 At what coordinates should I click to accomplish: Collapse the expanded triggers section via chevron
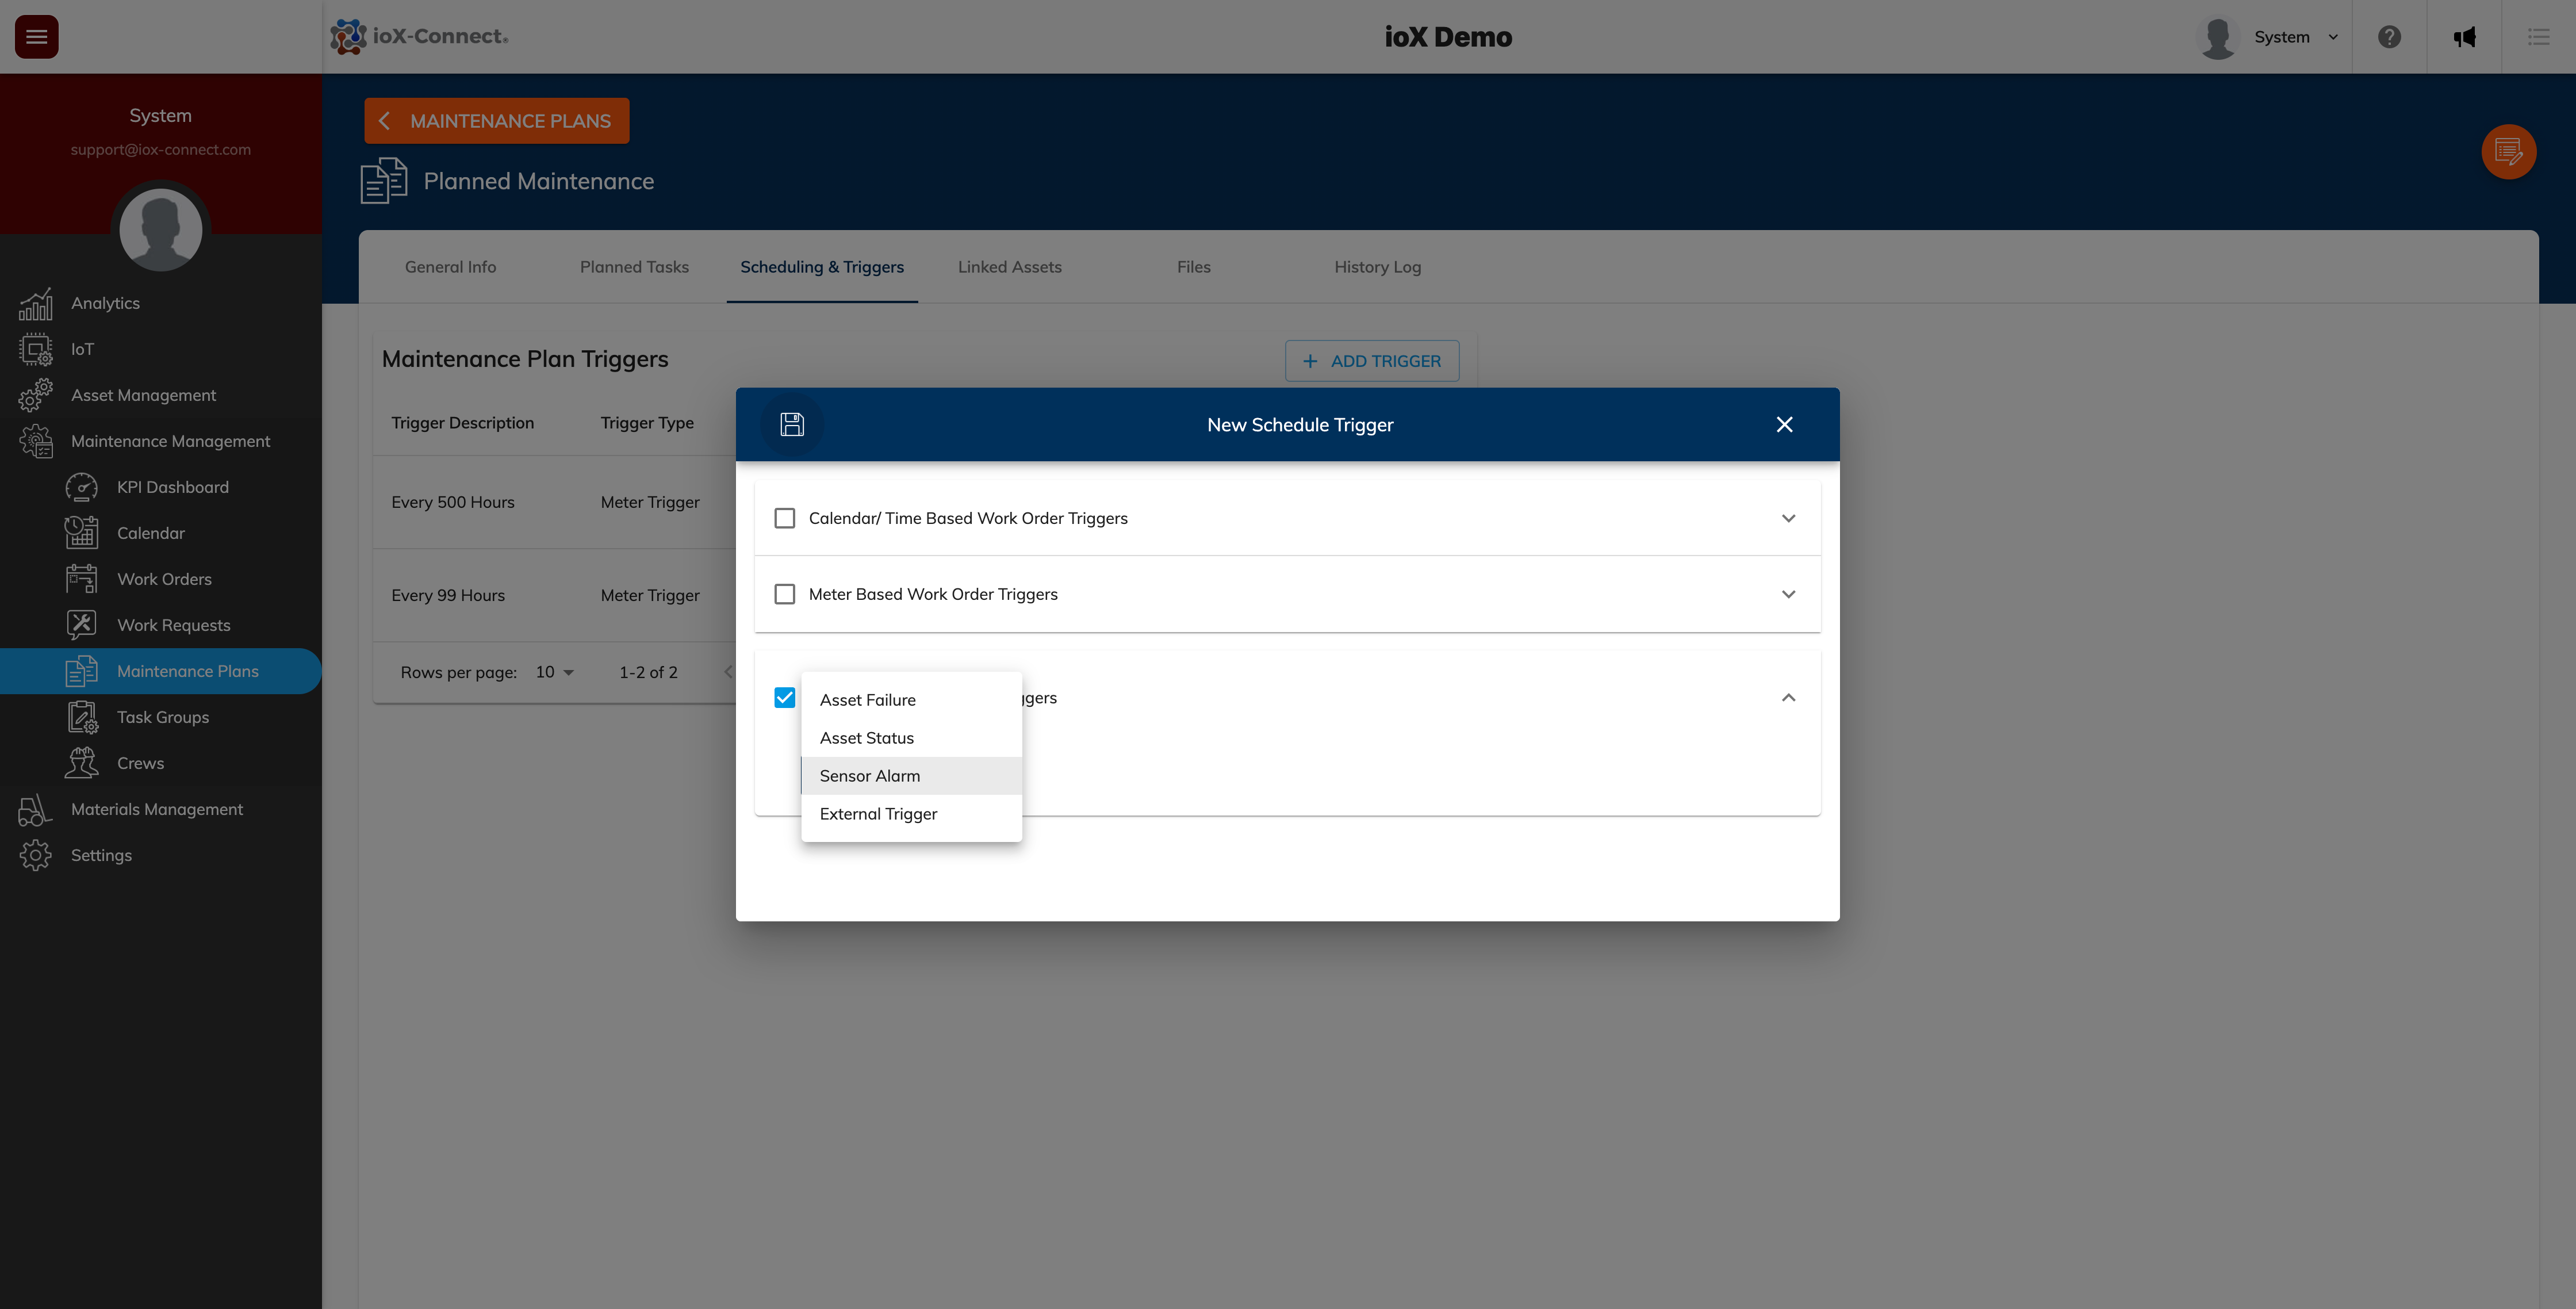[1789, 697]
